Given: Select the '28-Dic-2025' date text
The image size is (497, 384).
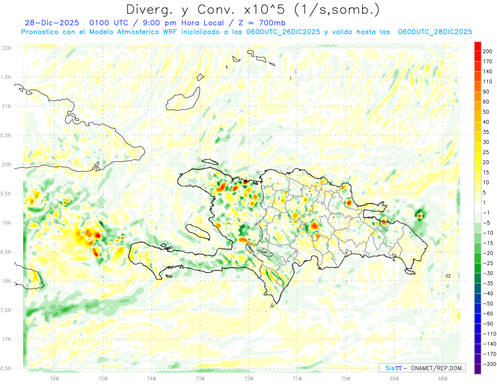Looking at the screenshot, I should (x=51, y=23).
